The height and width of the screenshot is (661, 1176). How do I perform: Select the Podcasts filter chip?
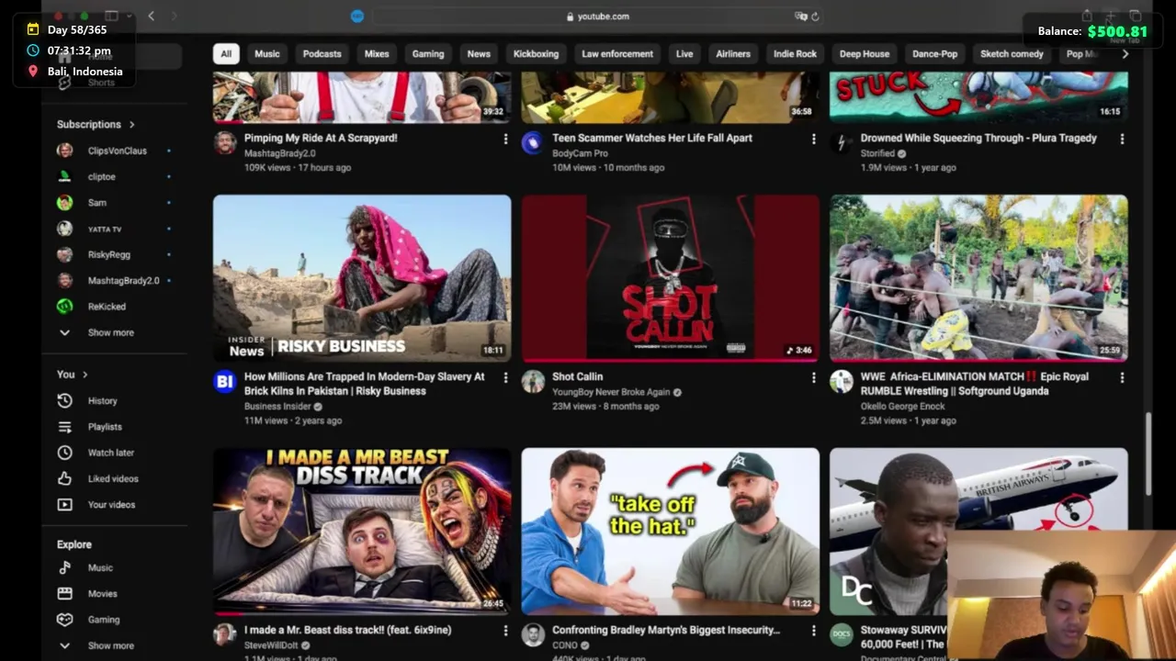(x=322, y=54)
